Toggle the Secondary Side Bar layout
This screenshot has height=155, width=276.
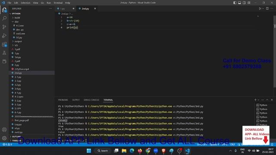click(244, 3)
